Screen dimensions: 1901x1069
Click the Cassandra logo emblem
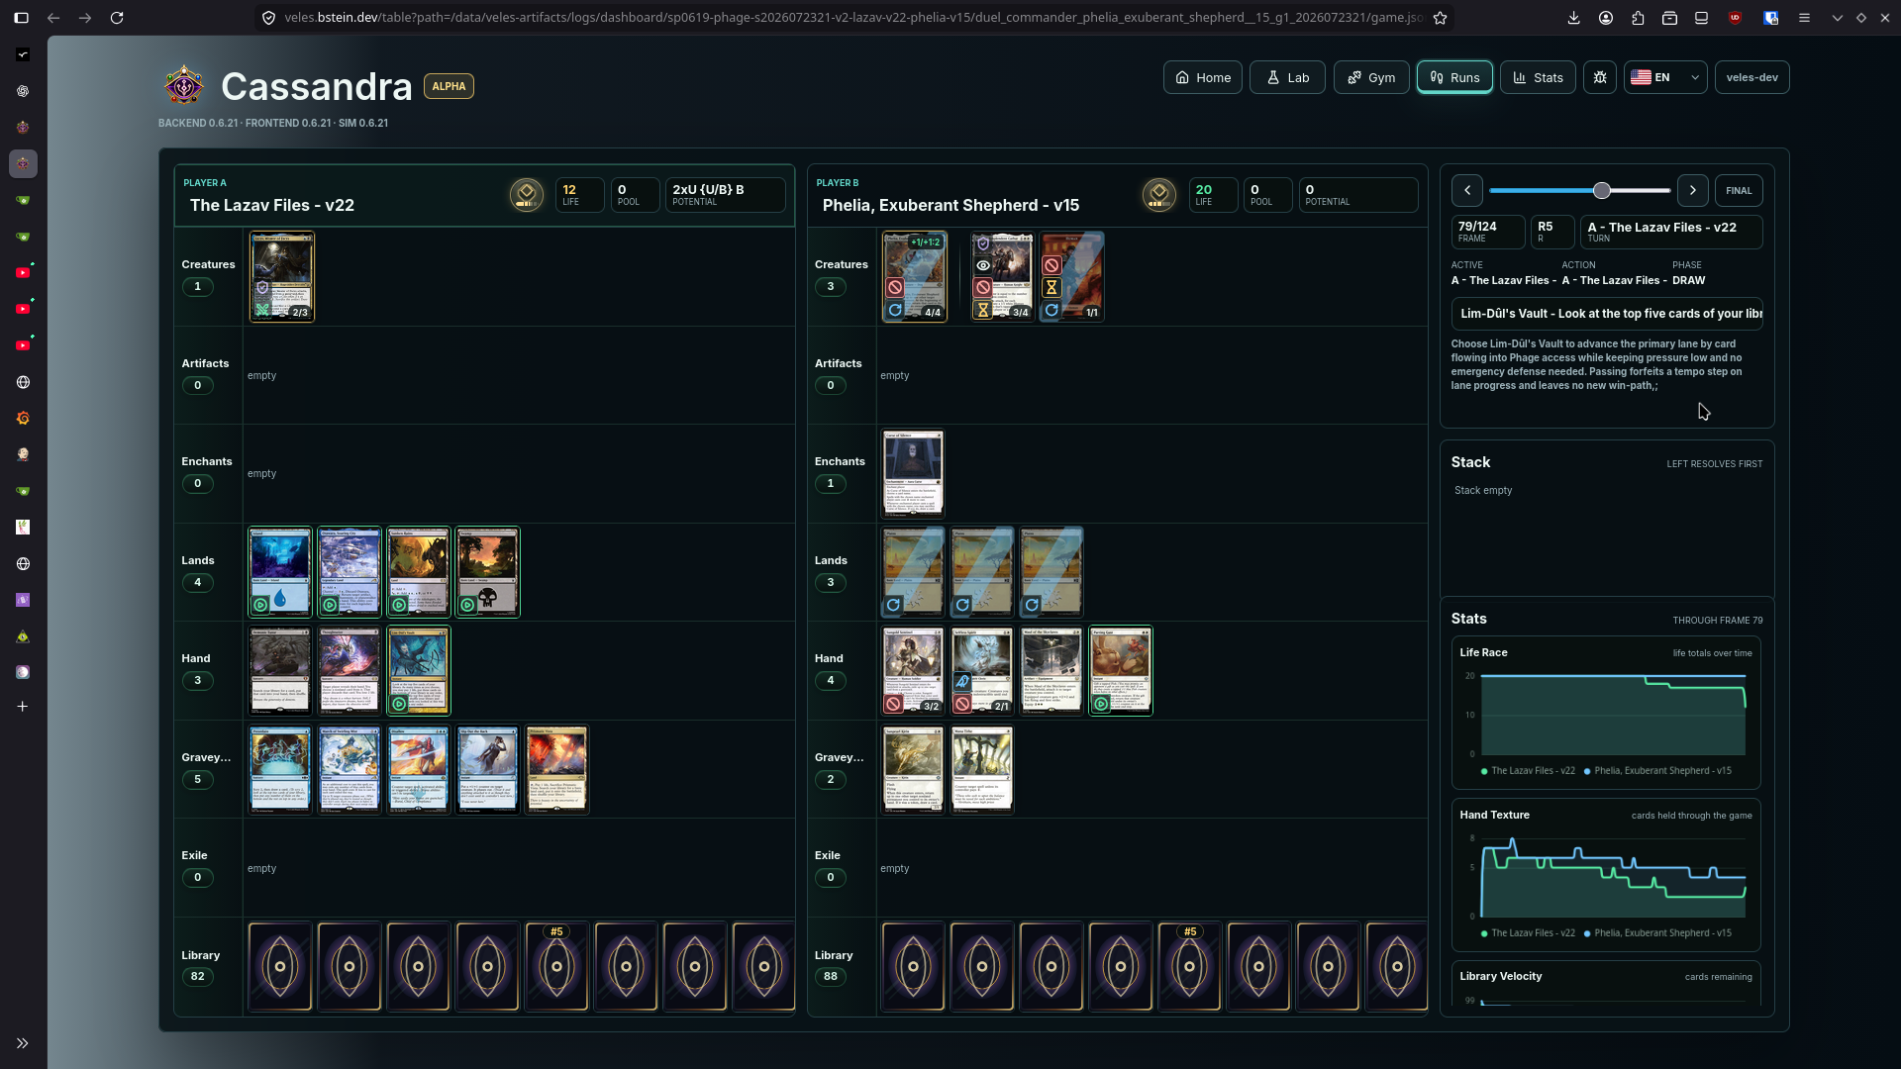click(184, 86)
